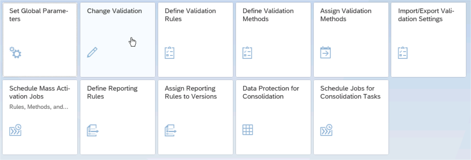Open the Change Validation tile title
This screenshot has height=160, width=471.
point(114,11)
